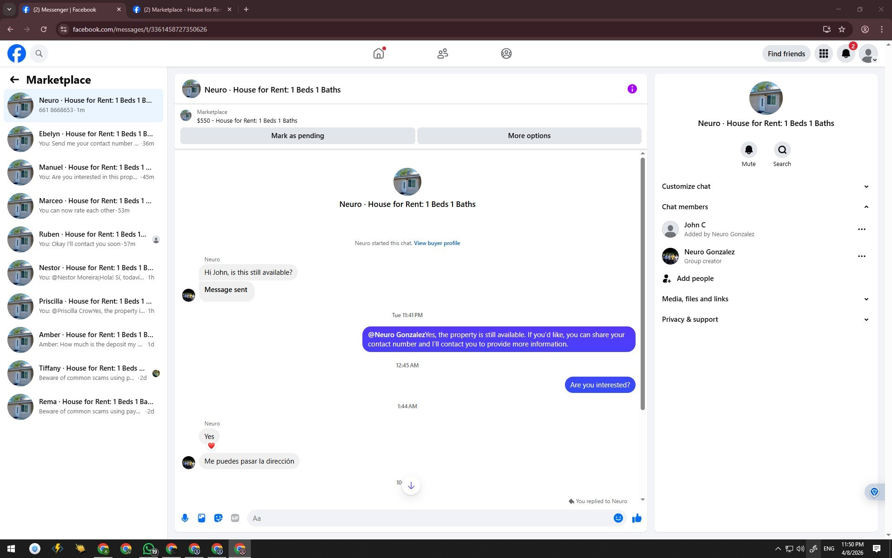The height and width of the screenshot is (558, 892).
Task: Open the GIF picker icon
Action: (235, 518)
